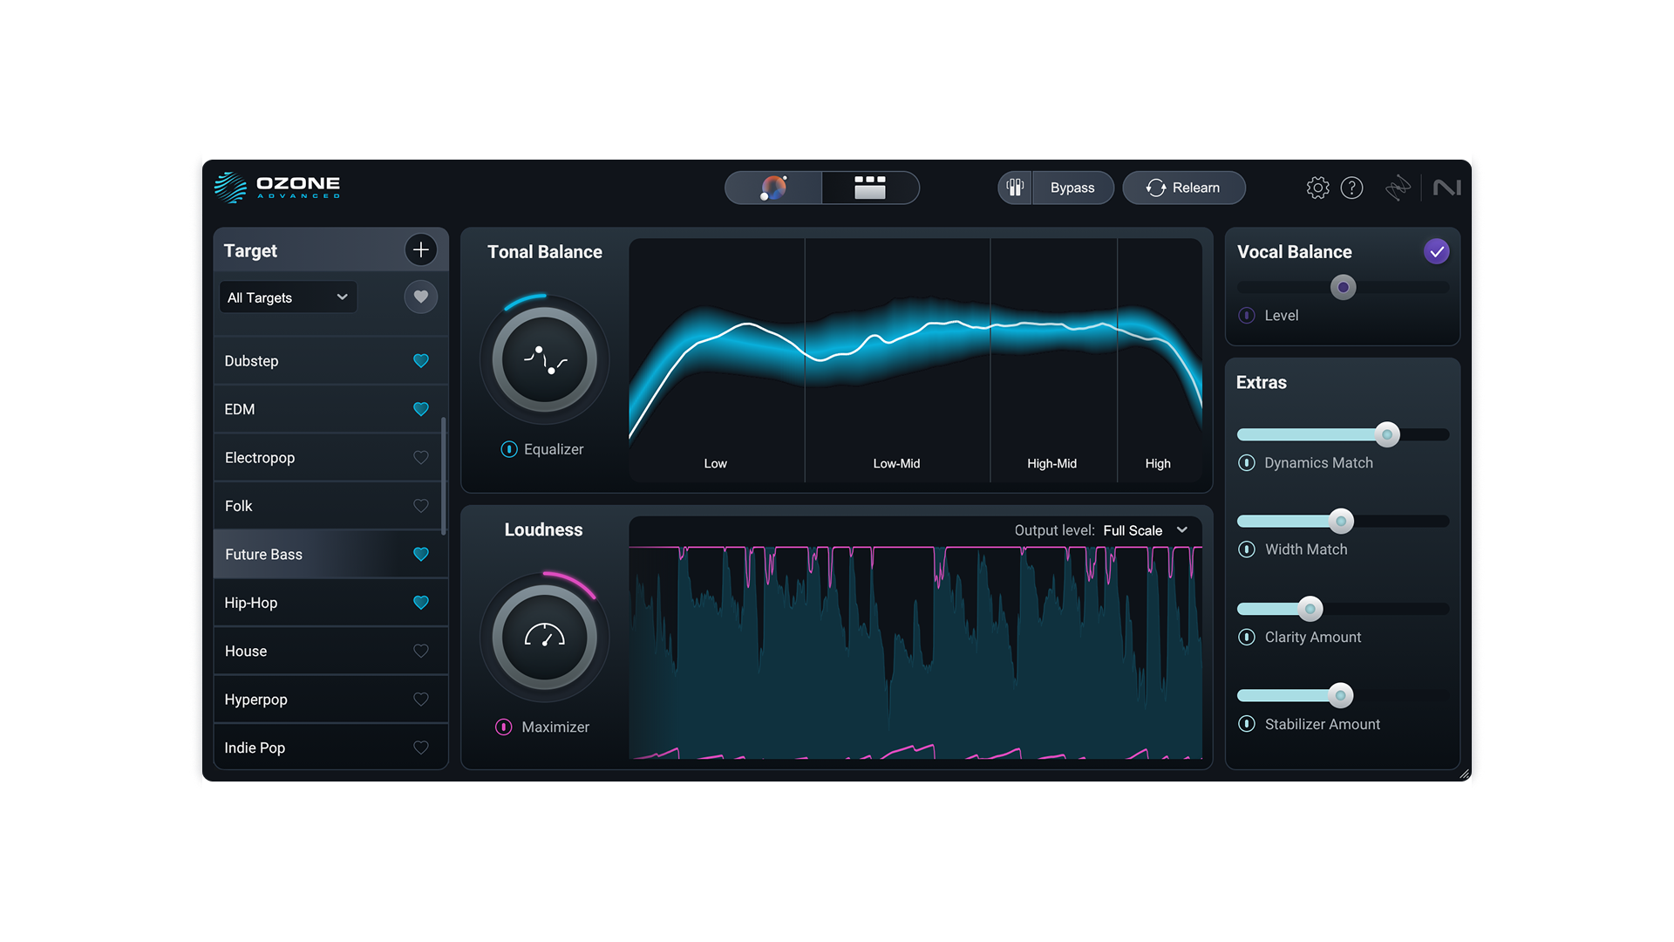Disable the Vocal Balance checkmark
The image size is (1674, 942).
click(x=1437, y=251)
